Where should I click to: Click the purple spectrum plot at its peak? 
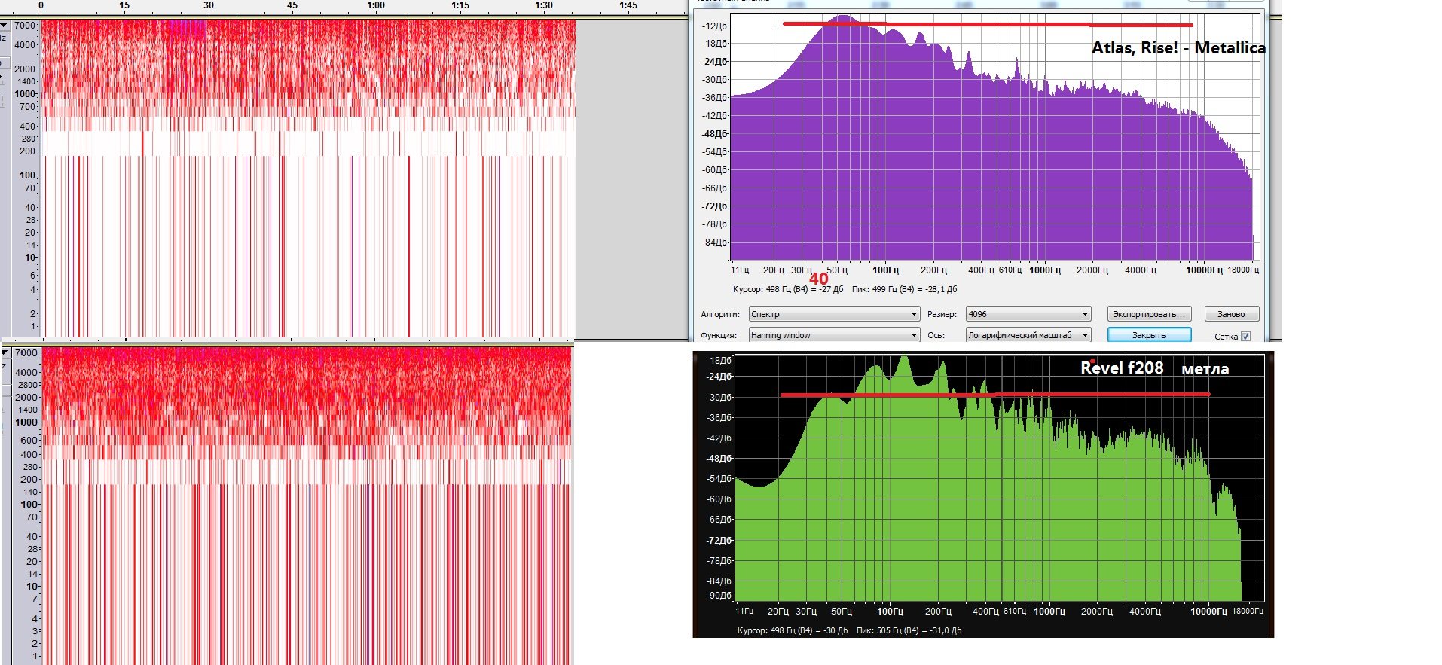click(843, 18)
